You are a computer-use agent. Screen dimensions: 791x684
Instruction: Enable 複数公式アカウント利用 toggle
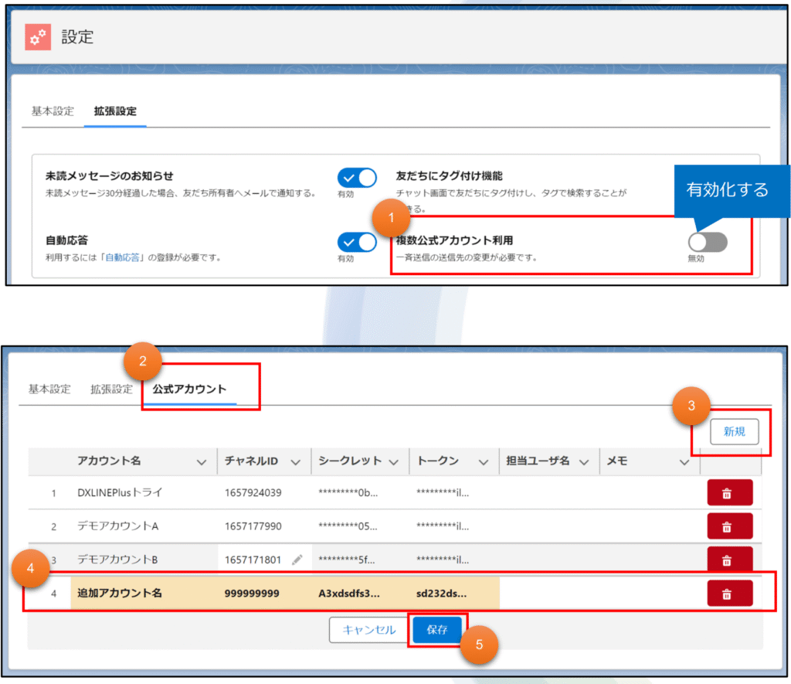(x=708, y=242)
